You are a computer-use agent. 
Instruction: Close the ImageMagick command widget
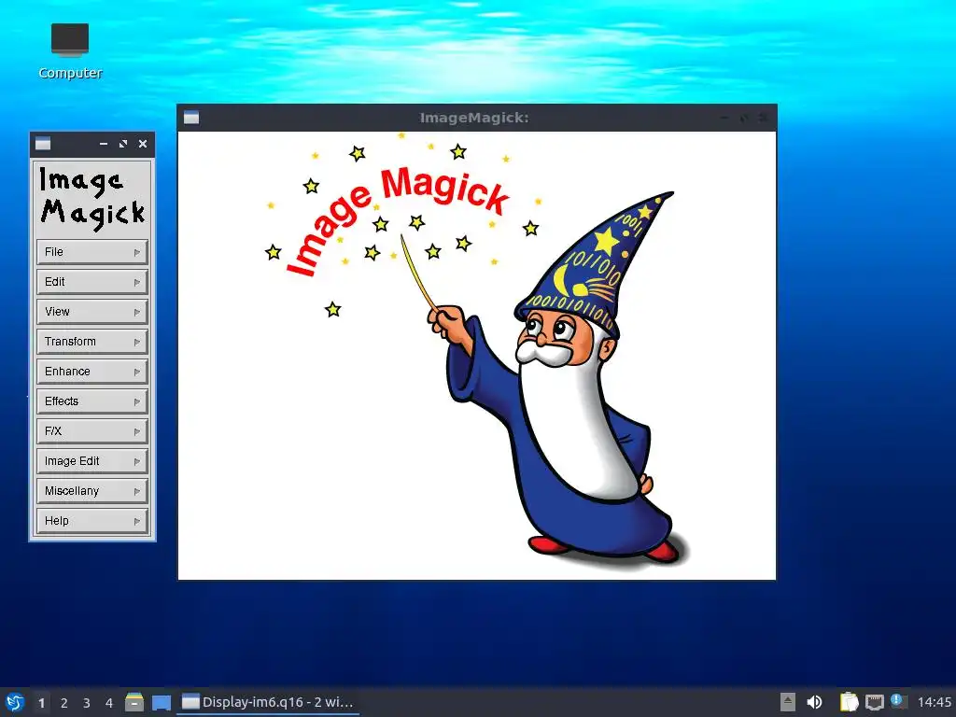tap(143, 144)
